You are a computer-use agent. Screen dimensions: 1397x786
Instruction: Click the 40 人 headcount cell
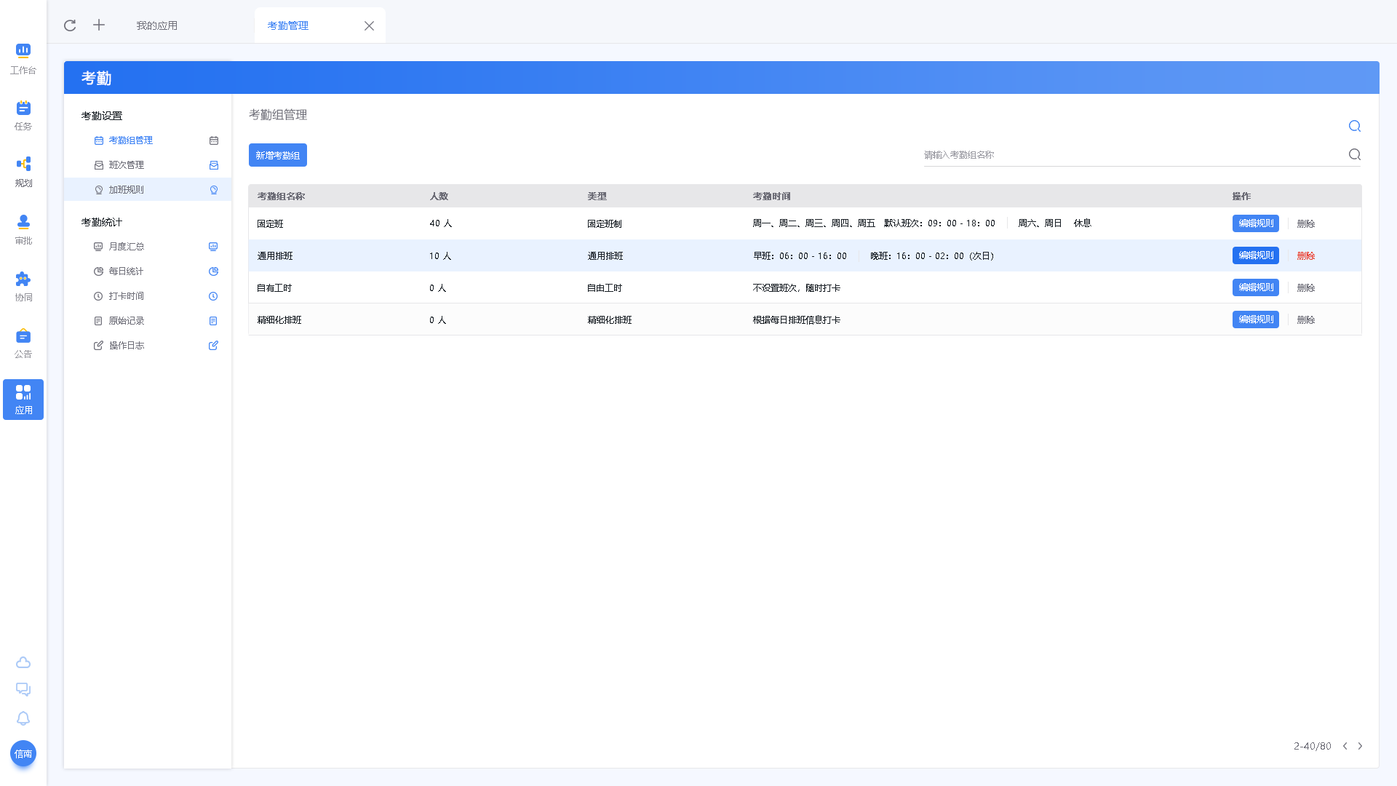pos(441,223)
